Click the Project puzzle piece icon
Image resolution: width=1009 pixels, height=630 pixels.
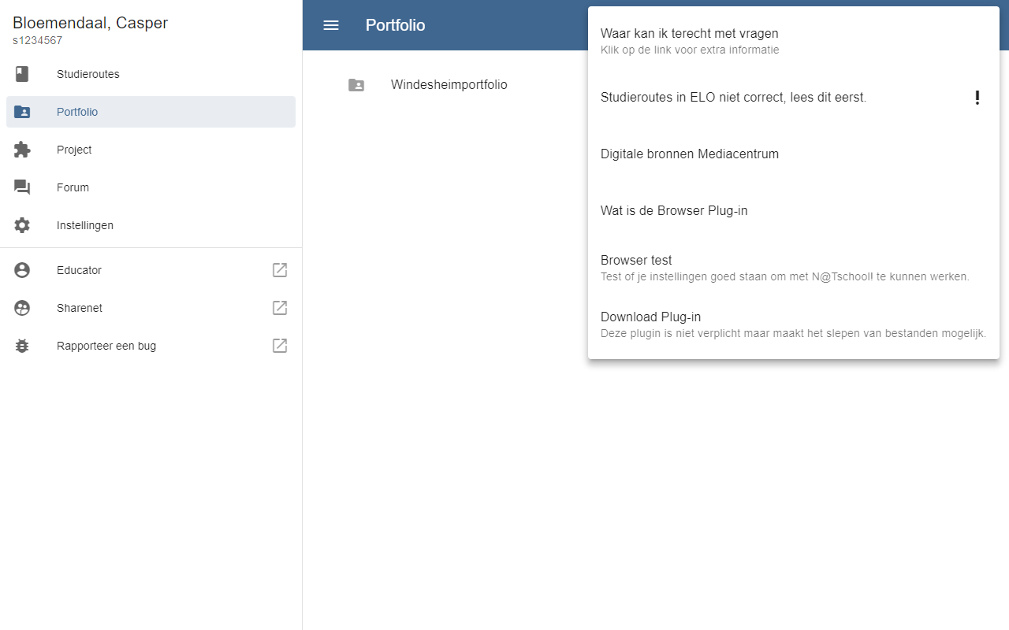point(22,150)
